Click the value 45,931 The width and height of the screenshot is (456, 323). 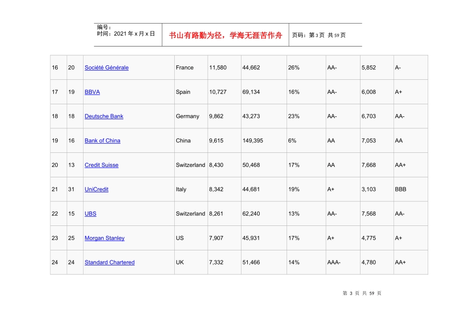click(x=251, y=238)
